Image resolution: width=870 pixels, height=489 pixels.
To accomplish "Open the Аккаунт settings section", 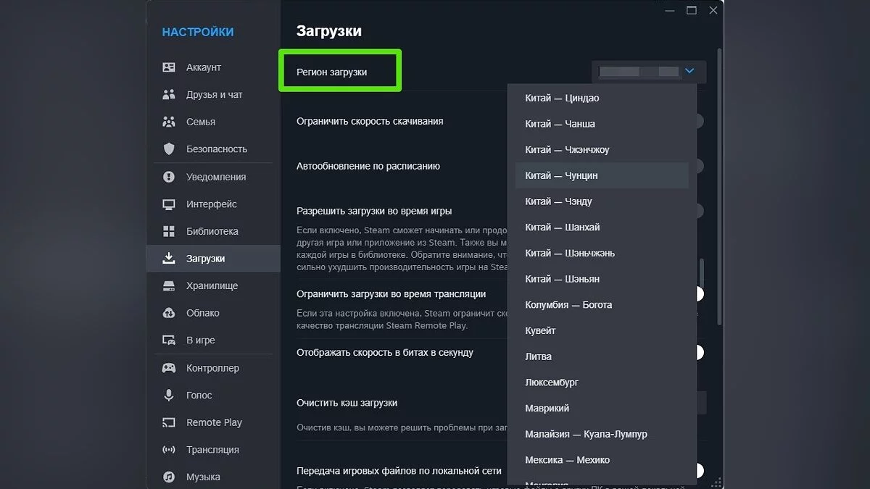I will click(x=213, y=67).
